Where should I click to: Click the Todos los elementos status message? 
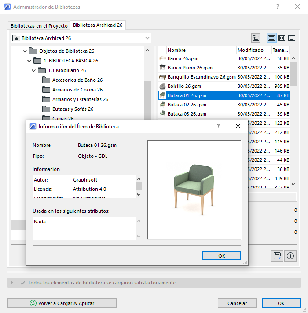coord(102,283)
